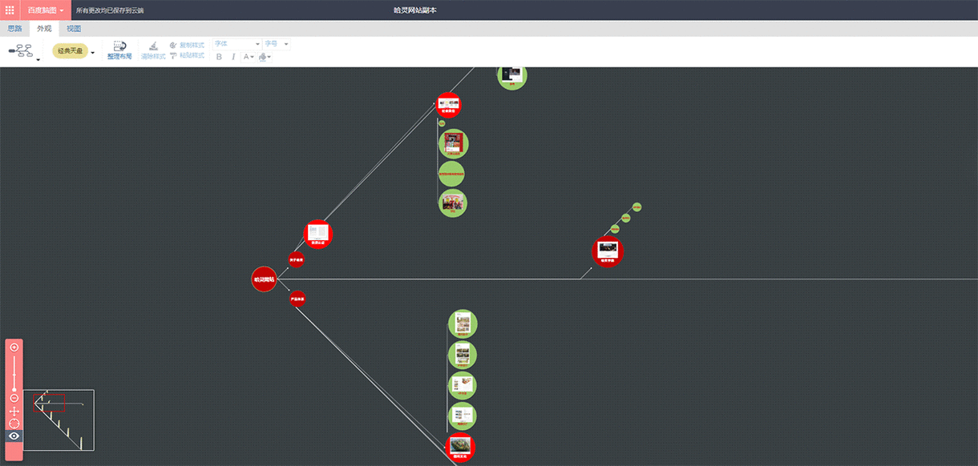Open the app grid icon at top-left
Image resolution: width=978 pixels, height=466 pixels.
(10, 10)
